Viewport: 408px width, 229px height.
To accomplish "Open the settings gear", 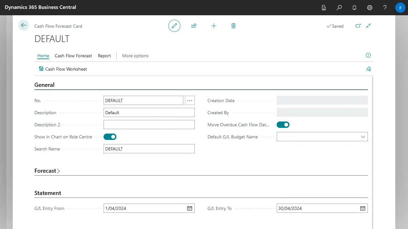I will pyautogui.click(x=370, y=7).
